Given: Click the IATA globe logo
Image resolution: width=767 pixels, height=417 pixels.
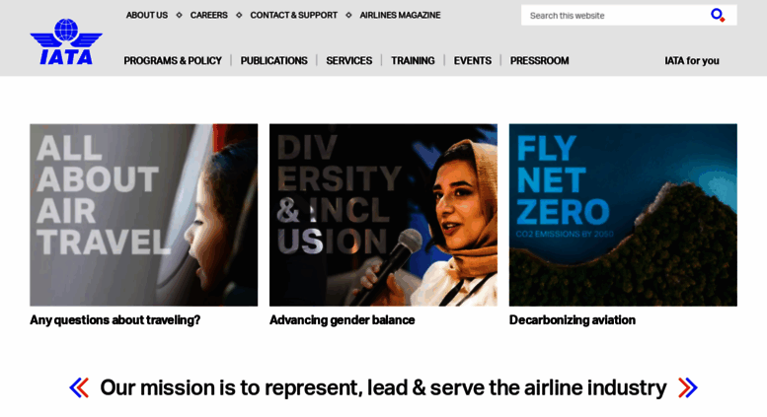Looking at the screenshot, I should click(66, 41).
